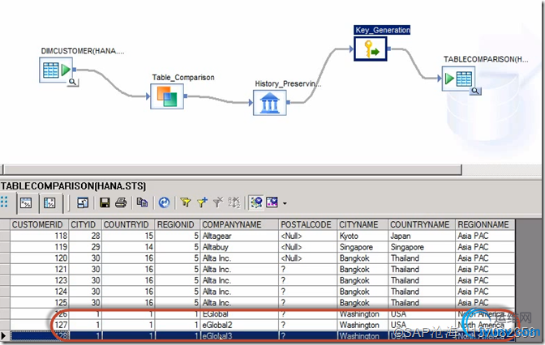The image size is (545, 345).
Task: Click Asia PAC region in row 118
Action: [x=485, y=236]
